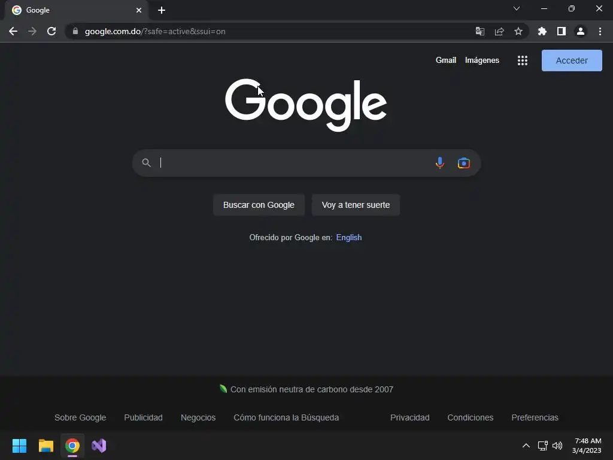Open Visual Studio from the taskbar
This screenshot has height=460, width=613.
coord(99,446)
